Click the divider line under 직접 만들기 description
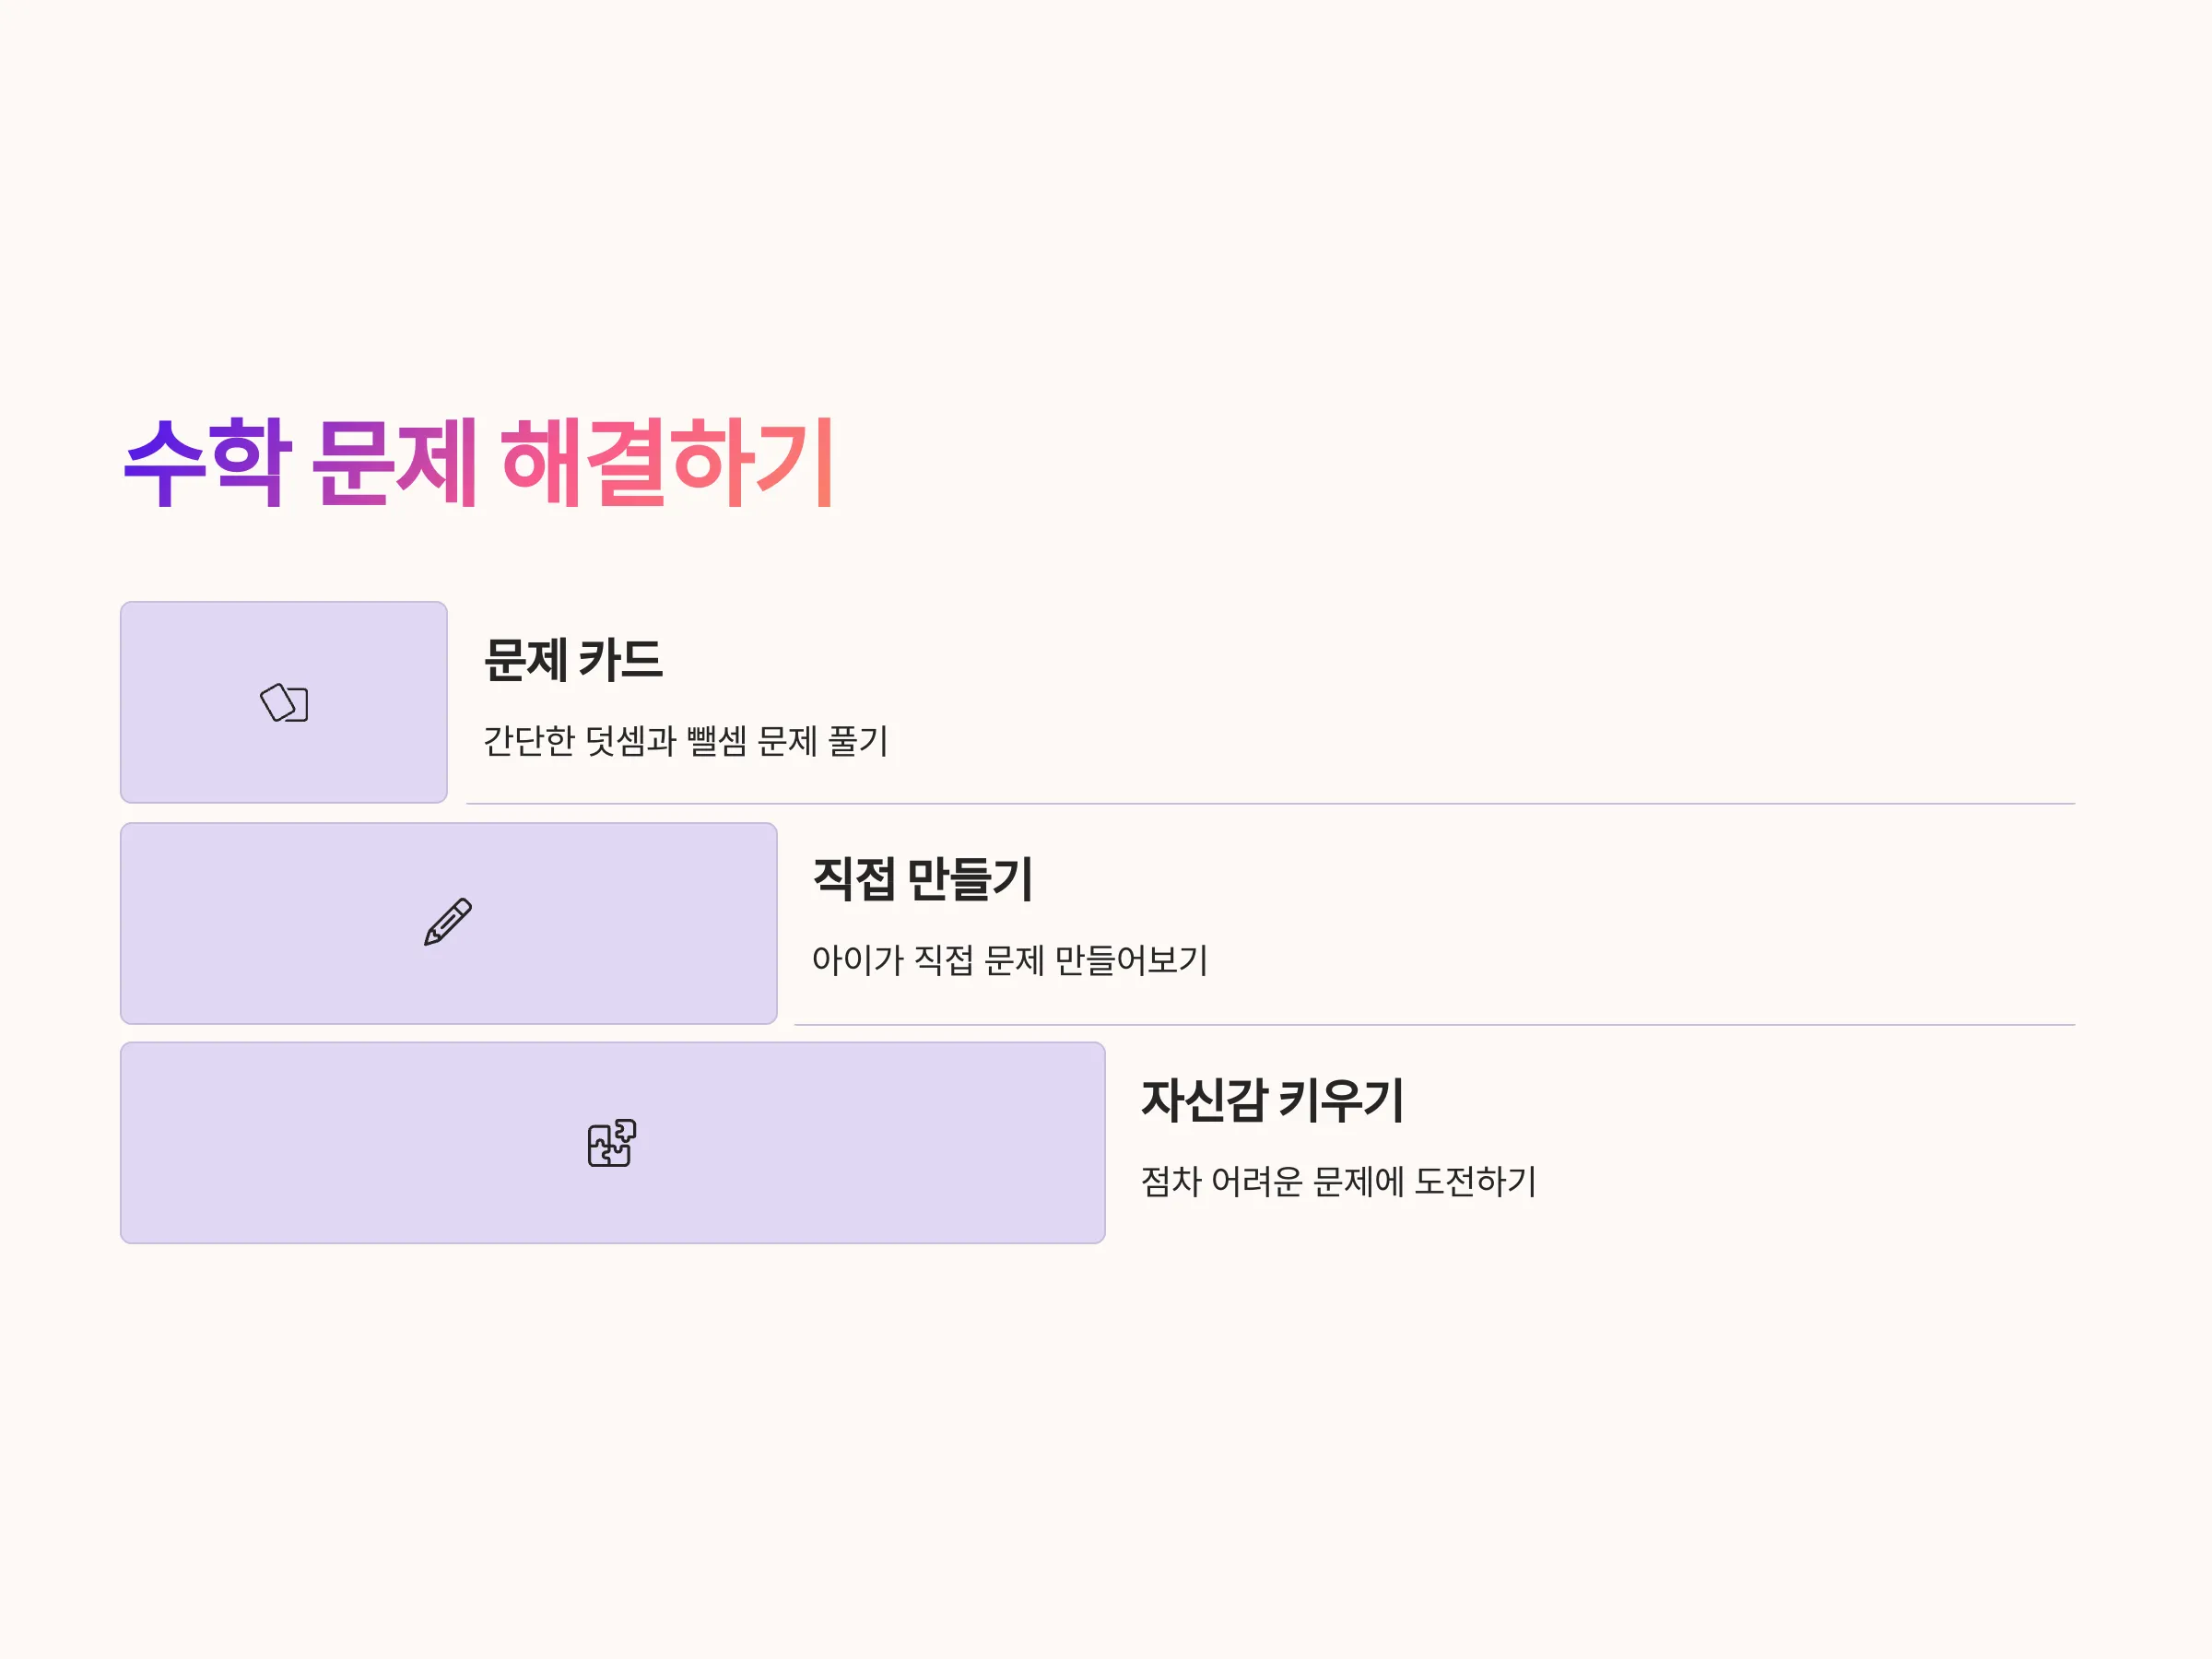The width and height of the screenshot is (2212, 1659). coord(1435,1025)
